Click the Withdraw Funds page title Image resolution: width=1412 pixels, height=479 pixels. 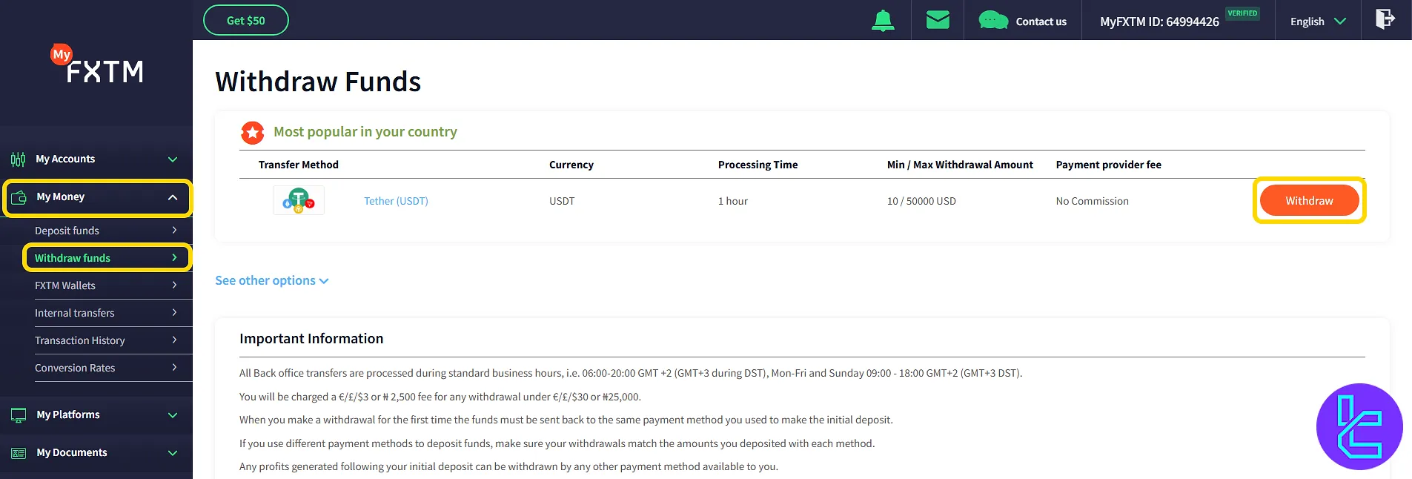318,82
